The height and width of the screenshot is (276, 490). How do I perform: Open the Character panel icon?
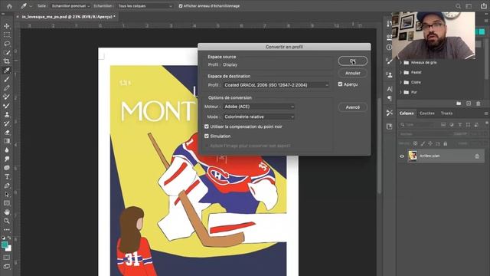(x=390, y=89)
